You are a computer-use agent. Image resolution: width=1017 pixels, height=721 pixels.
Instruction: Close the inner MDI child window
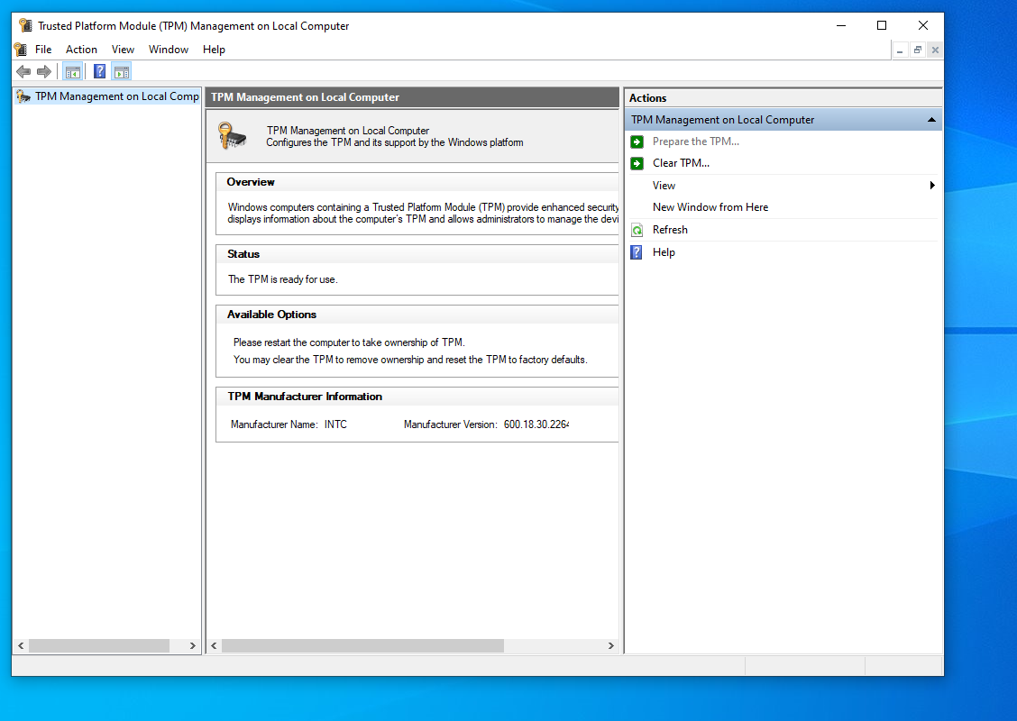click(x=935, y=50)
